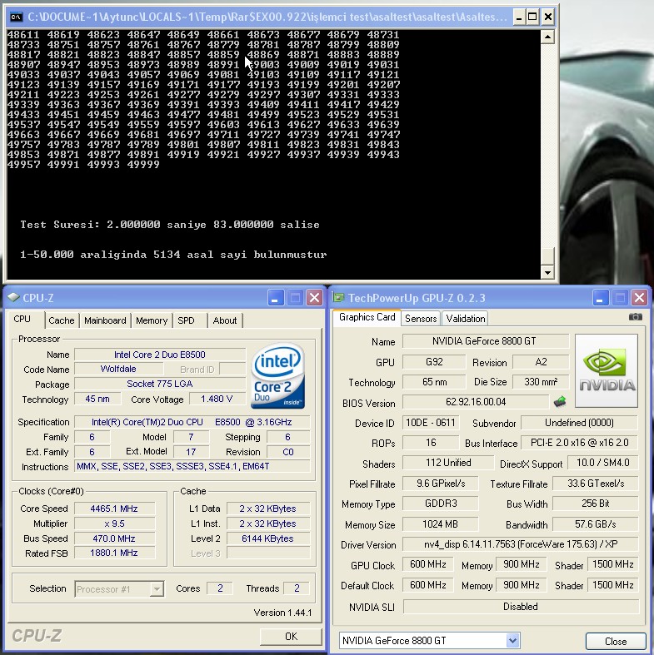
Task: Click the command prompt title bar icon
Action: pyautogui.click(x=17, y=17)
